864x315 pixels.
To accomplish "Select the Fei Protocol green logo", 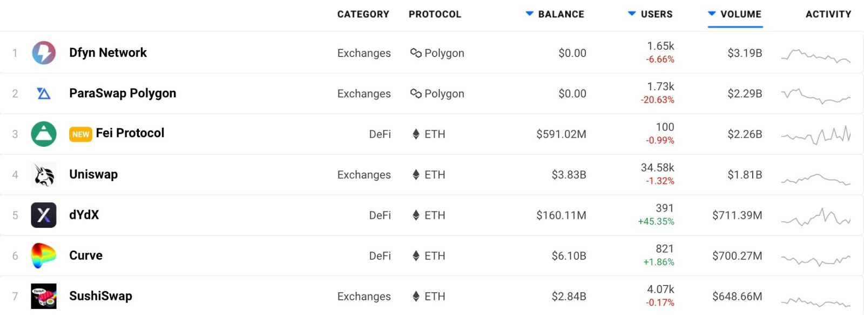I will pos(44,134).
